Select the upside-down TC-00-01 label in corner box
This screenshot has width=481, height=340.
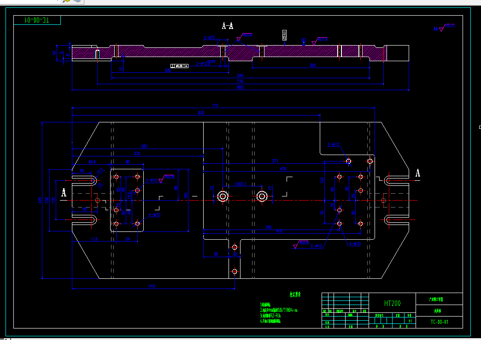37,20
